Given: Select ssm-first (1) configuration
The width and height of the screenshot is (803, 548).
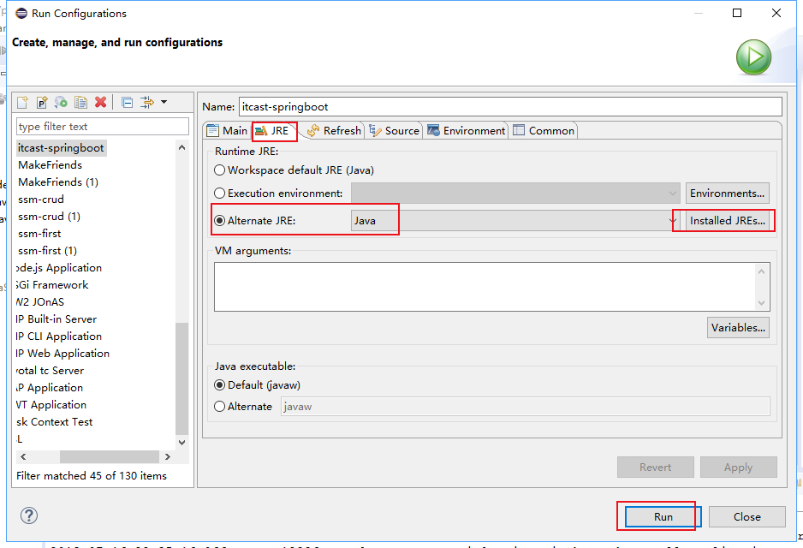Looking at the screenshot, I should click(x=47, y=251).
